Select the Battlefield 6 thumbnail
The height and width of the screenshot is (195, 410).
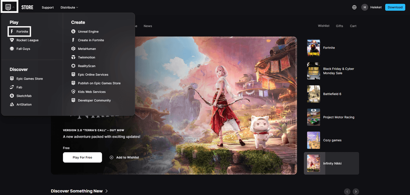314,94
